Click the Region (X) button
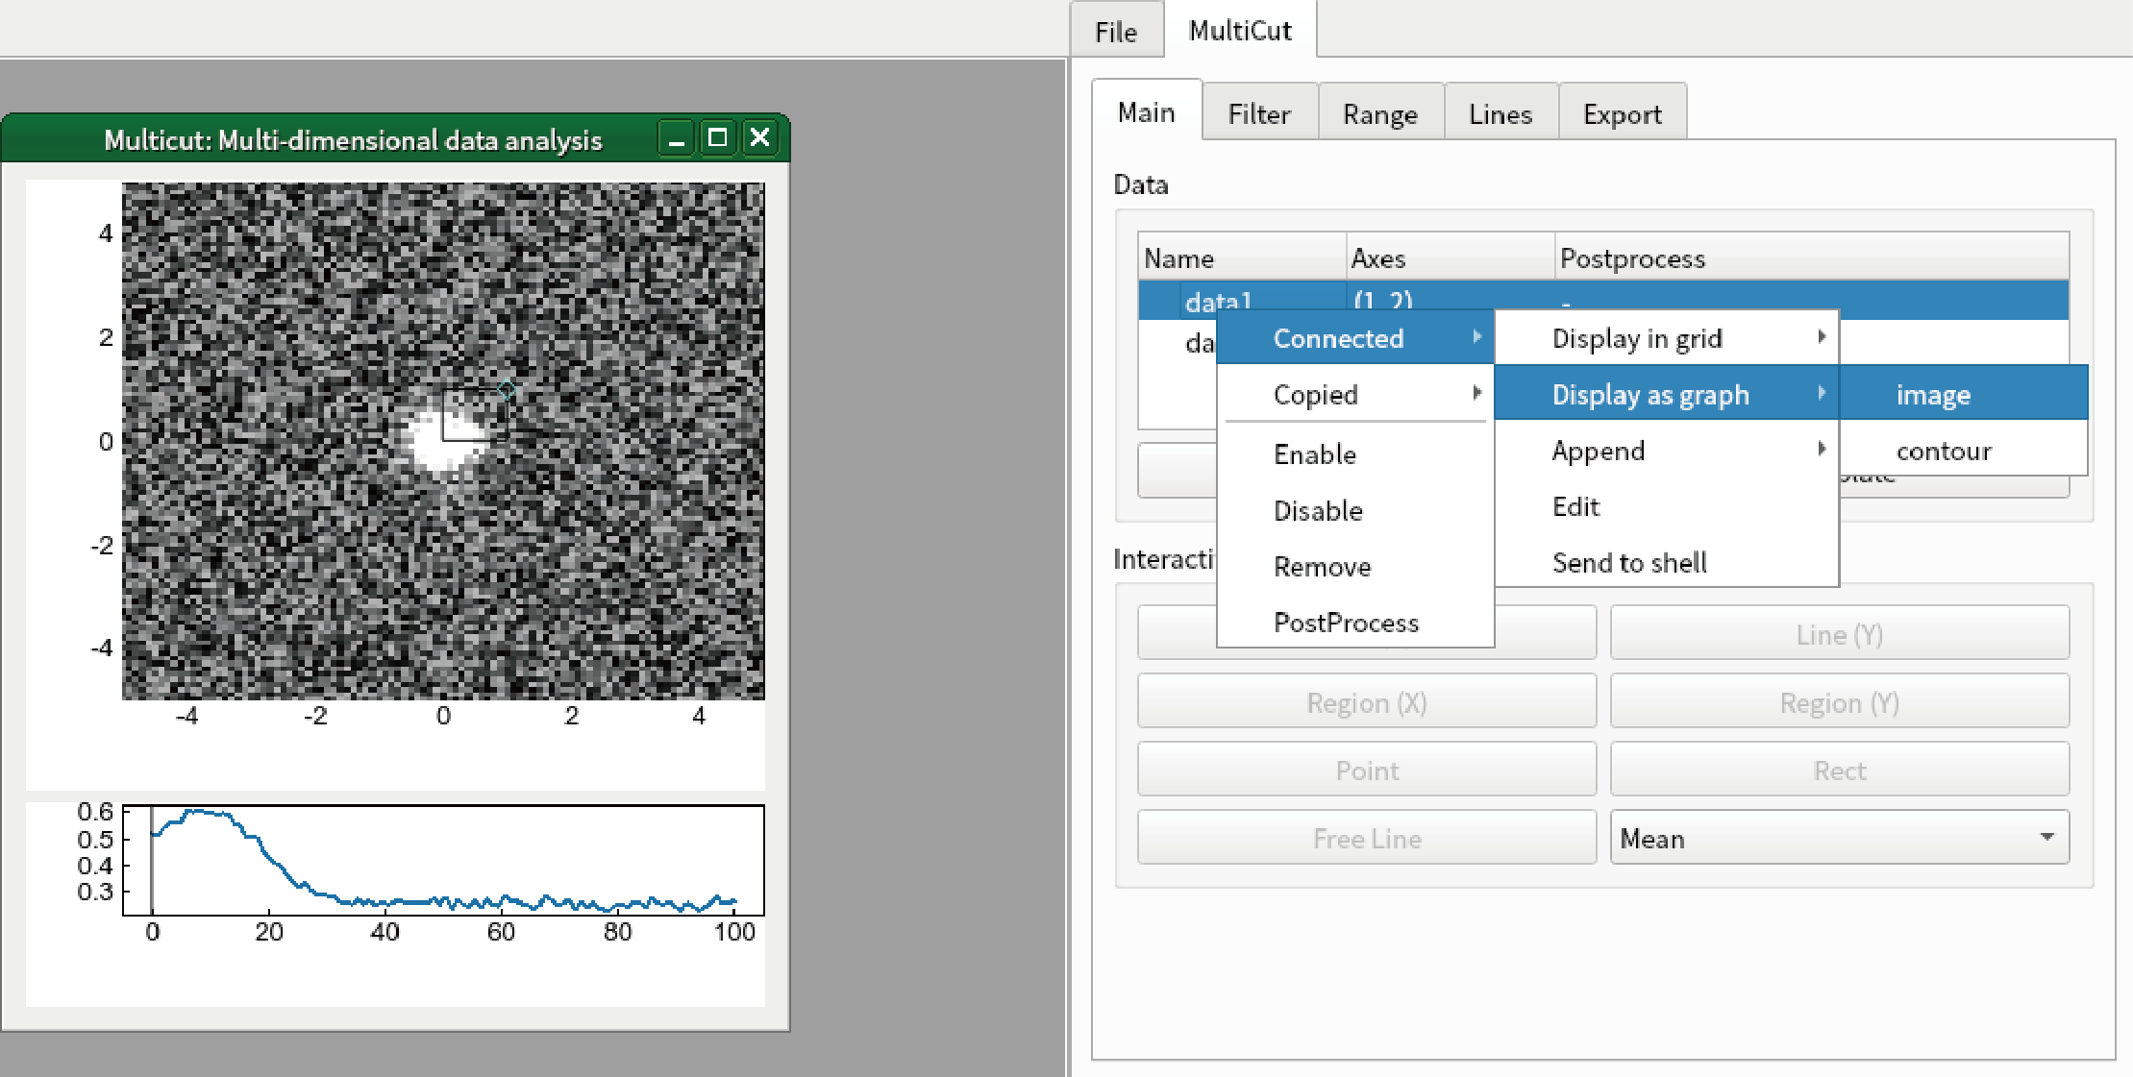Viewport: 2133px width, 1077px height. point(1366,702)
